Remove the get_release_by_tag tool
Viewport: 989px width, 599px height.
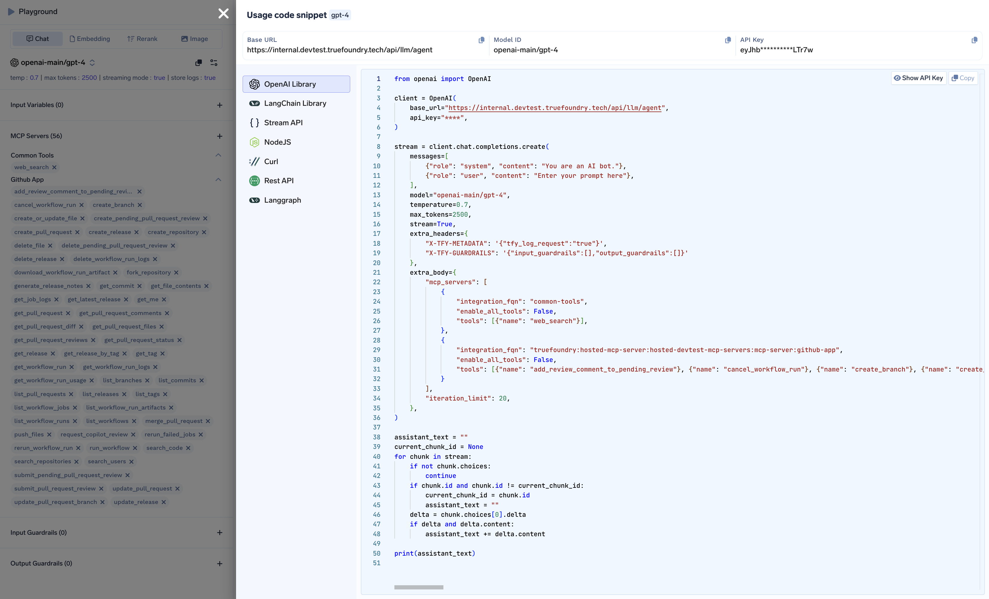click(124, 353)
